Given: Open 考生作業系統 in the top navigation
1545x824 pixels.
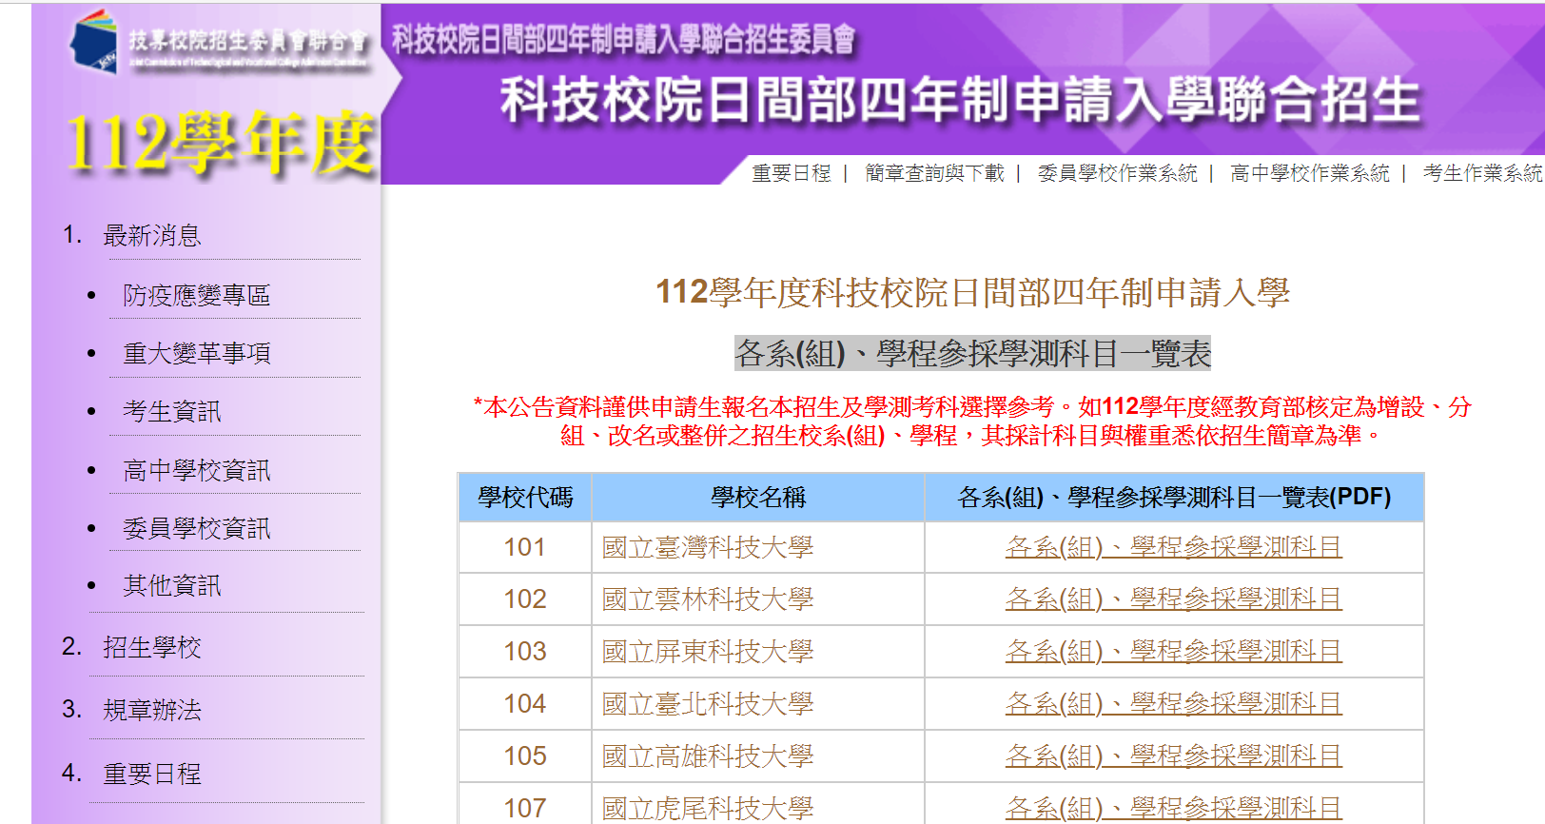Looking at the screenshot, I should click(x=1482, y=173).
